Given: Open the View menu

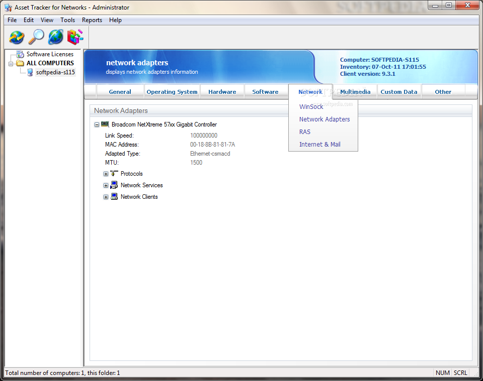Looking at the screenshot, I should 47,20.
